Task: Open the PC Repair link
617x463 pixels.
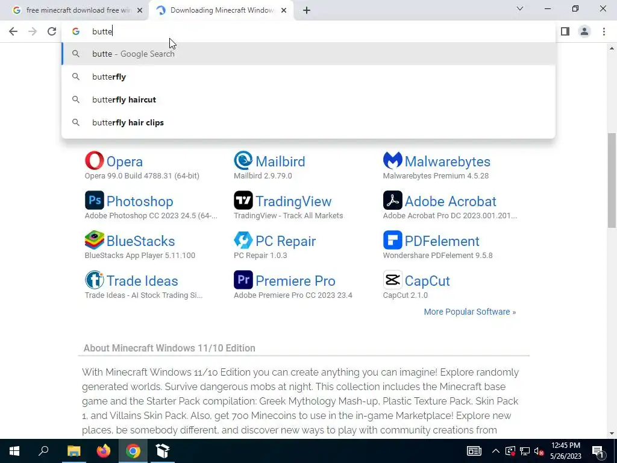Action: point(286,241)
